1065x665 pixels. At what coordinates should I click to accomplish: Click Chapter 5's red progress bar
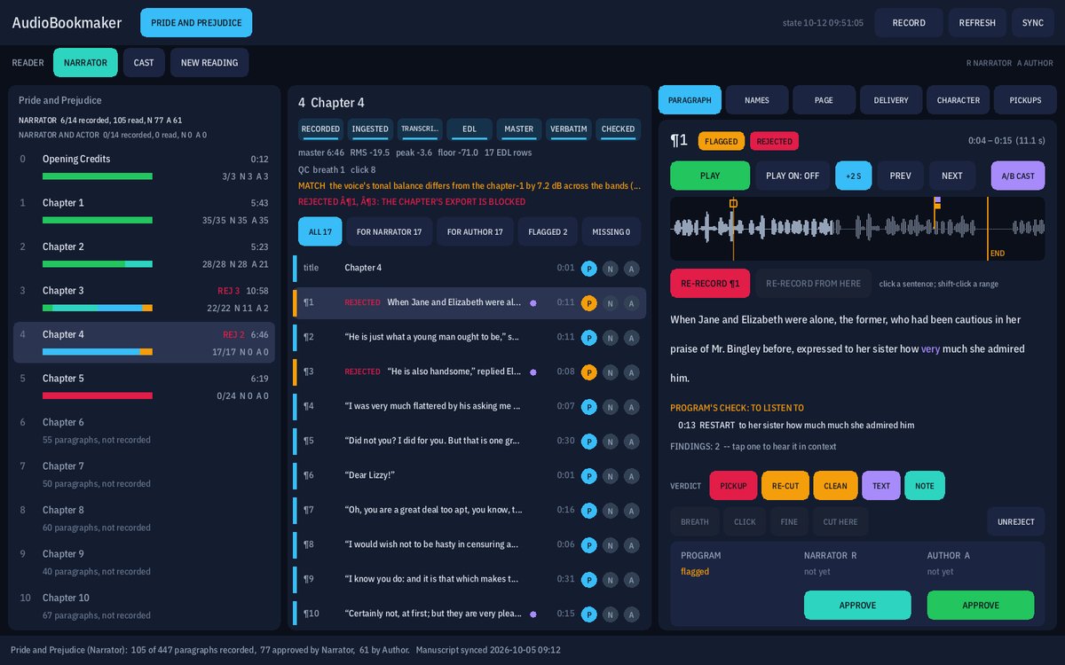click(x=98, y=395)
